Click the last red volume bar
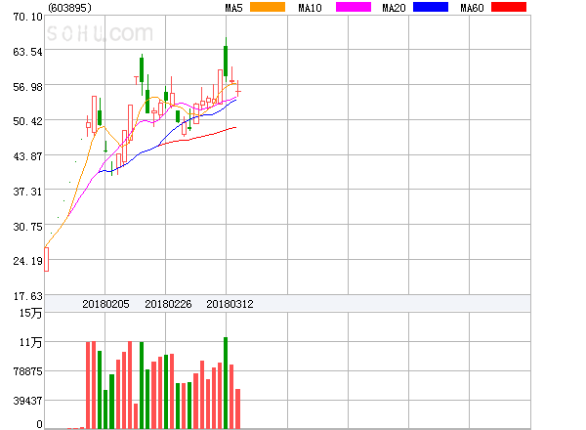This screenshot has width=586, height=430. [237, 408]
